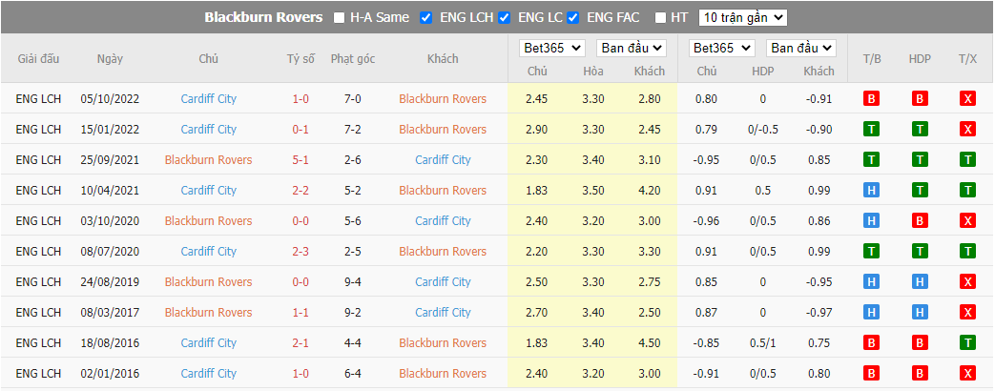995x391 pixels.
Task: Click the blue H badge in the 03/10/2020 row
Action: point(872,221)
